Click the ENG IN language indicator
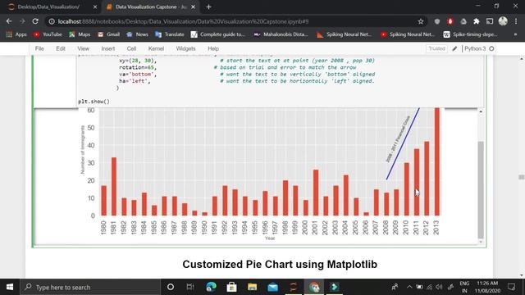 tap(464, 287)
